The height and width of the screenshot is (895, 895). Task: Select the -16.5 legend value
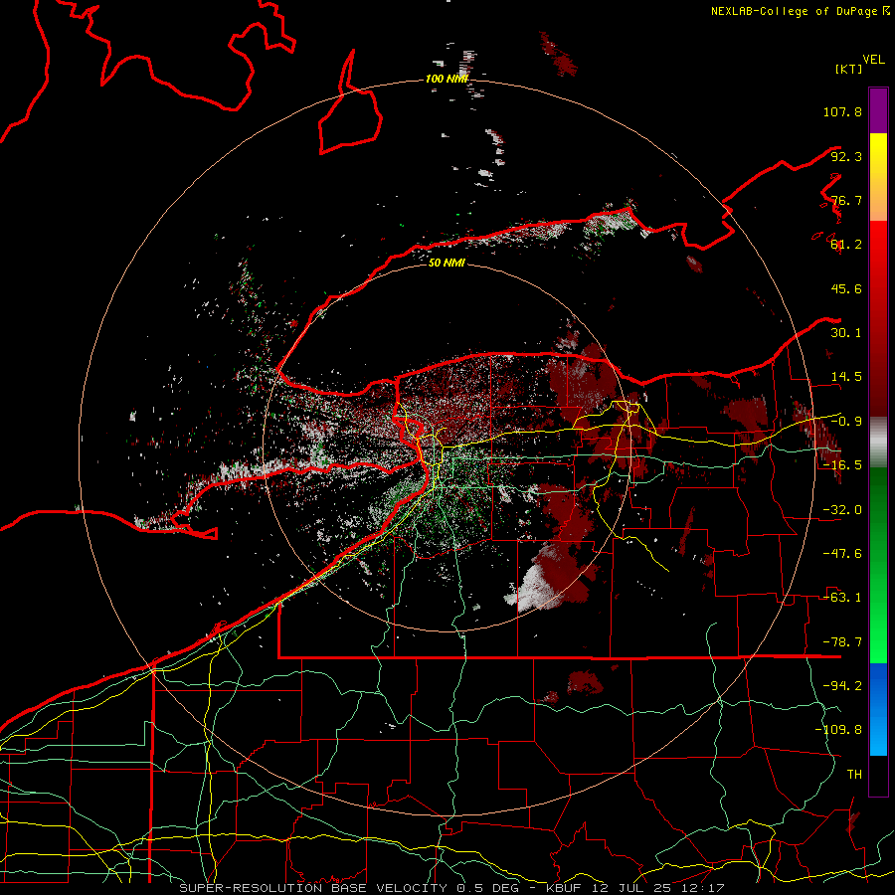[x=842, y=465]
